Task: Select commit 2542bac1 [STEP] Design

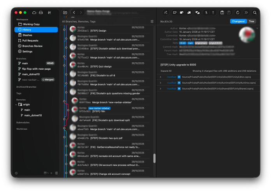Action: (x=109, y=29)
